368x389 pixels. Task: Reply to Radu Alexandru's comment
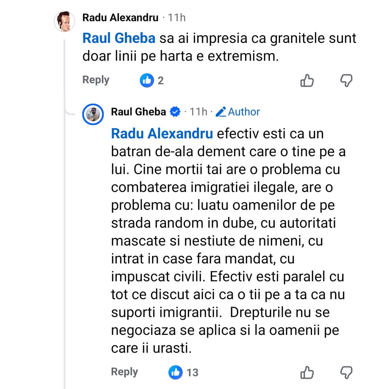[96, 80]
